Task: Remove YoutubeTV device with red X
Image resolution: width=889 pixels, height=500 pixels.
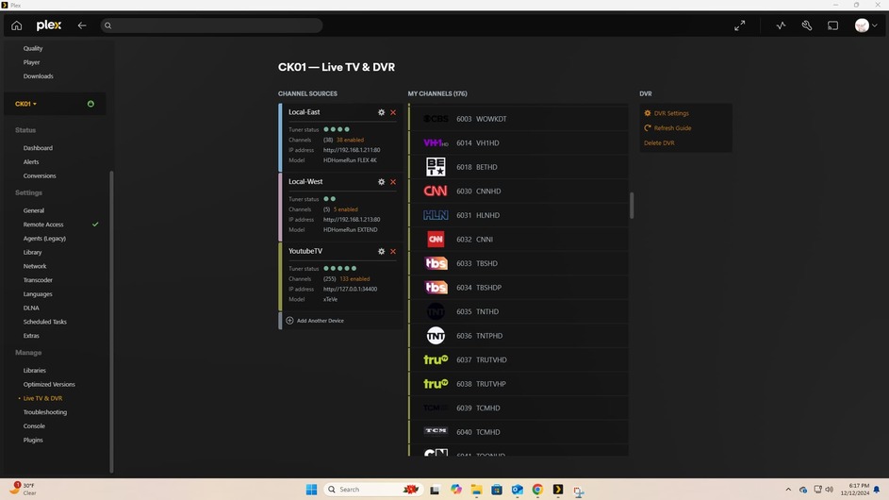Action: tap(393, 252)
